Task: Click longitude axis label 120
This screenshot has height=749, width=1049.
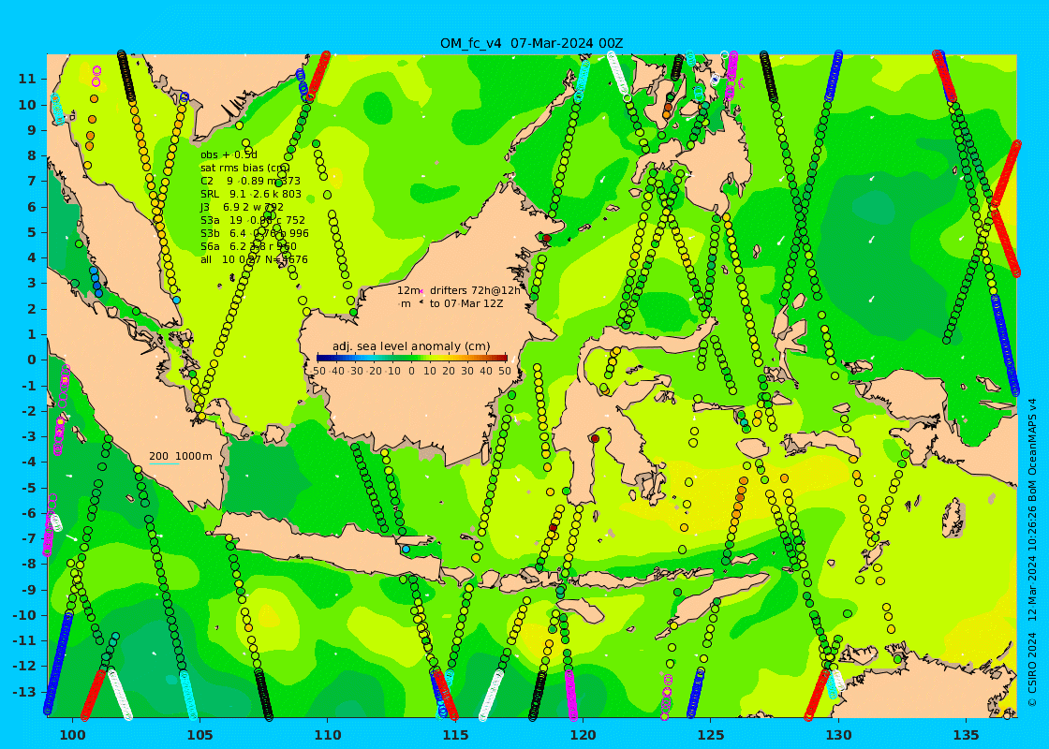Action: click(x=583, y=736)
